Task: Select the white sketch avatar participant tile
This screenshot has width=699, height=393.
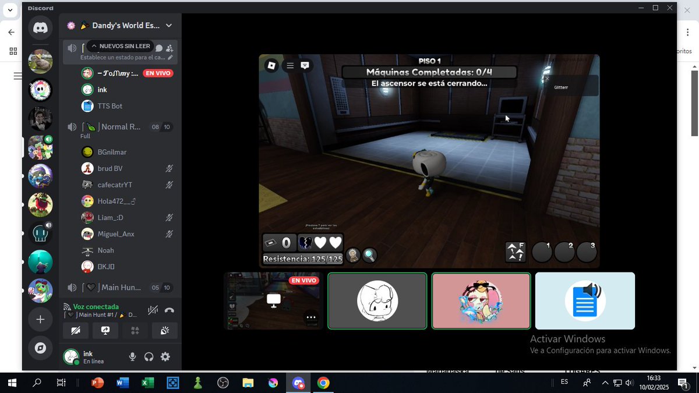Action: coord(377,301)
